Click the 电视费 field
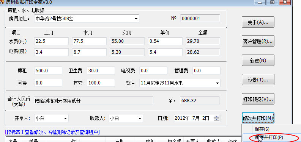 pos(153,71)
